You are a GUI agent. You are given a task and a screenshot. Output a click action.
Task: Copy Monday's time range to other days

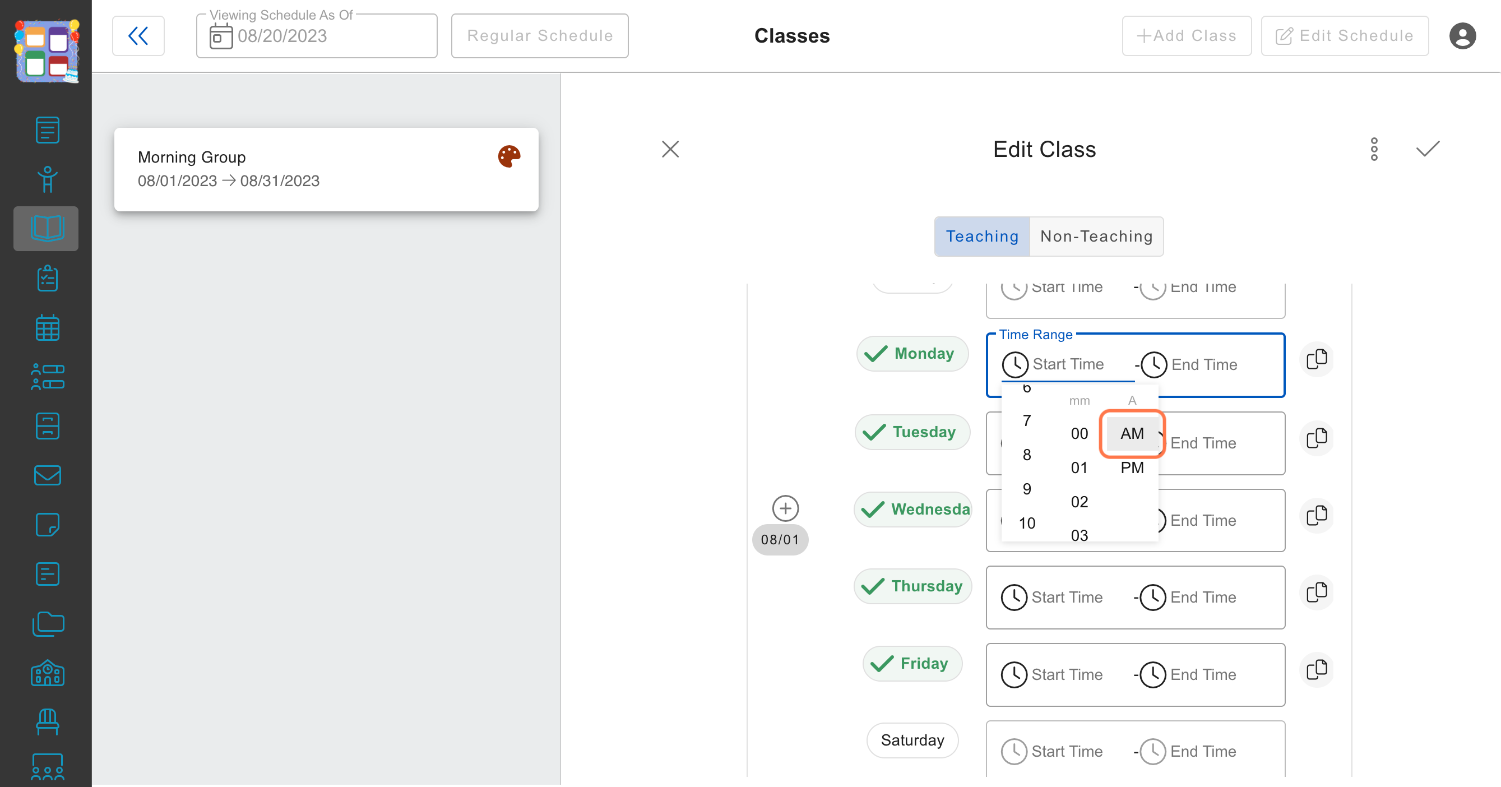click(x=1316, y=359)
